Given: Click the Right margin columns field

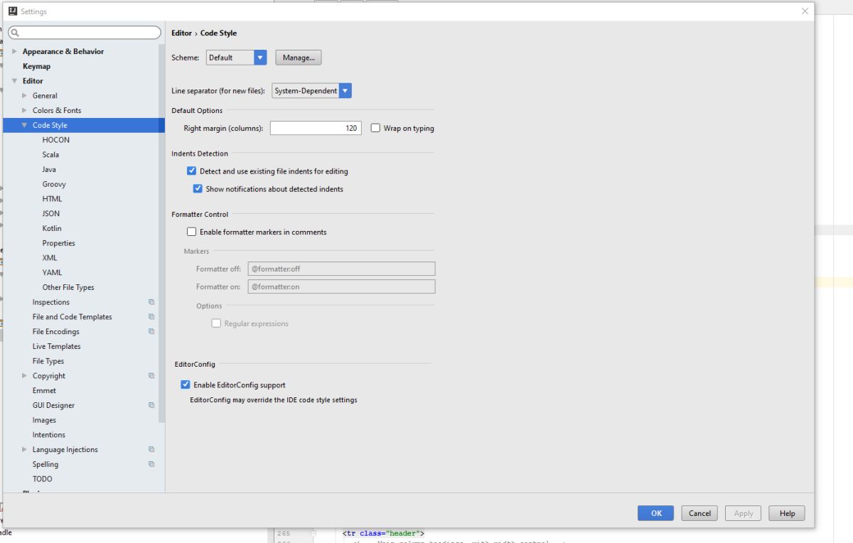Looking at the screenshot, I should coord(316,128).
